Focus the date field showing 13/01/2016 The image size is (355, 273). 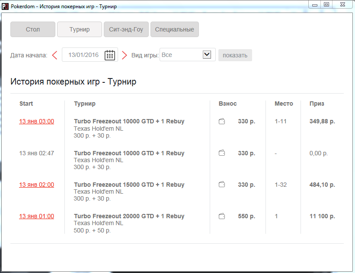[x=90, y=55]
